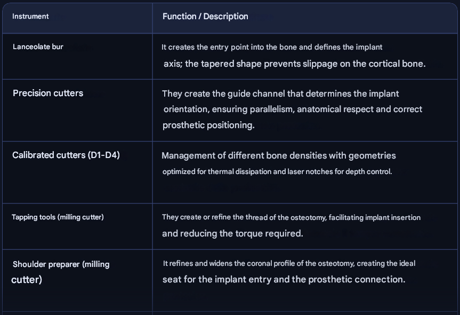Image resolution: width=460 pixels, height=315 pixels.
Task: Select the Lanceolate bur instrument name
Action: 38,47
